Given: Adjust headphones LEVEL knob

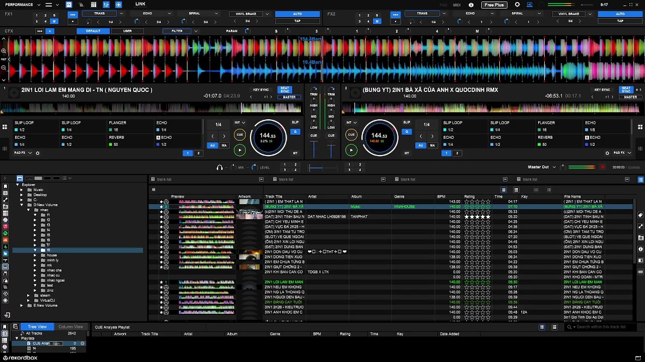Looking at the screenshot, I should [253, 167].
